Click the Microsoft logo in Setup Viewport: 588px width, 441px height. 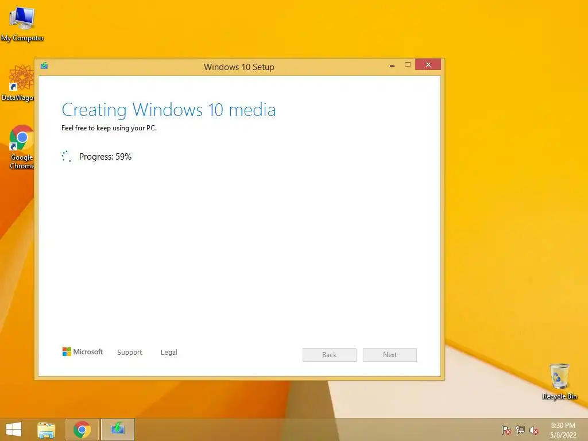pos(83,352)
